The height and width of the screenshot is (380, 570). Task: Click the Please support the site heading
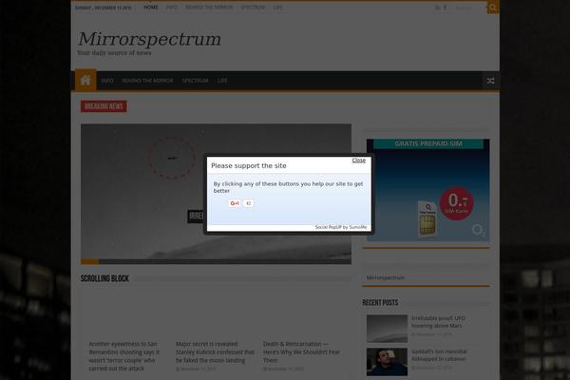click(249, 166)
